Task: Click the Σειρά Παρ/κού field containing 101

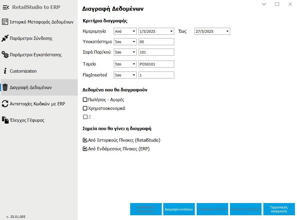Action: pos(156,52)
